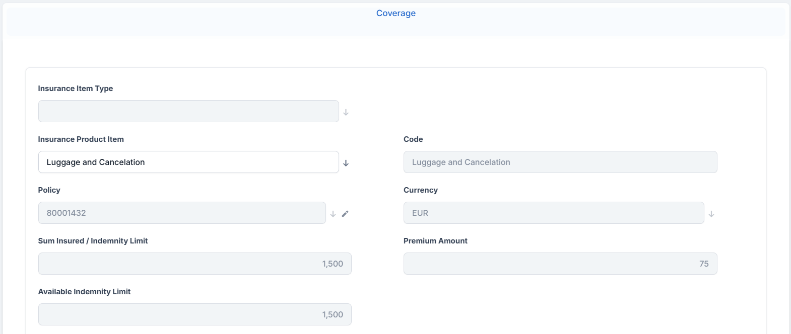Click the pencil icon to edit the Policy

345,214
